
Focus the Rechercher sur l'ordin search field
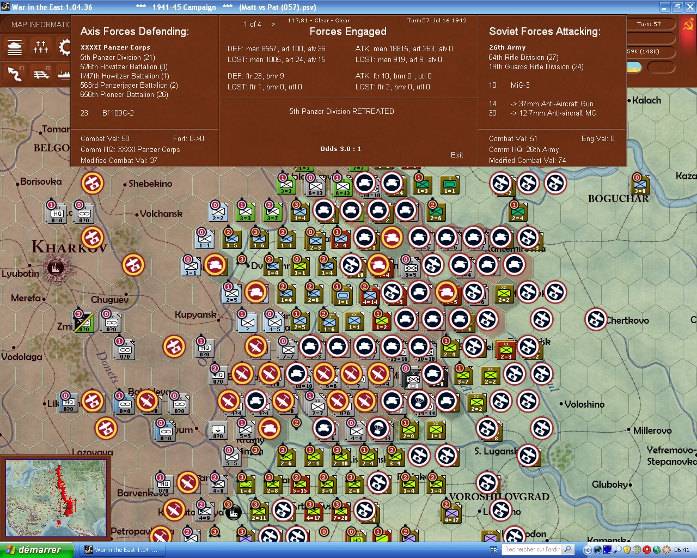pyautogui.click(x=531, y=549)
